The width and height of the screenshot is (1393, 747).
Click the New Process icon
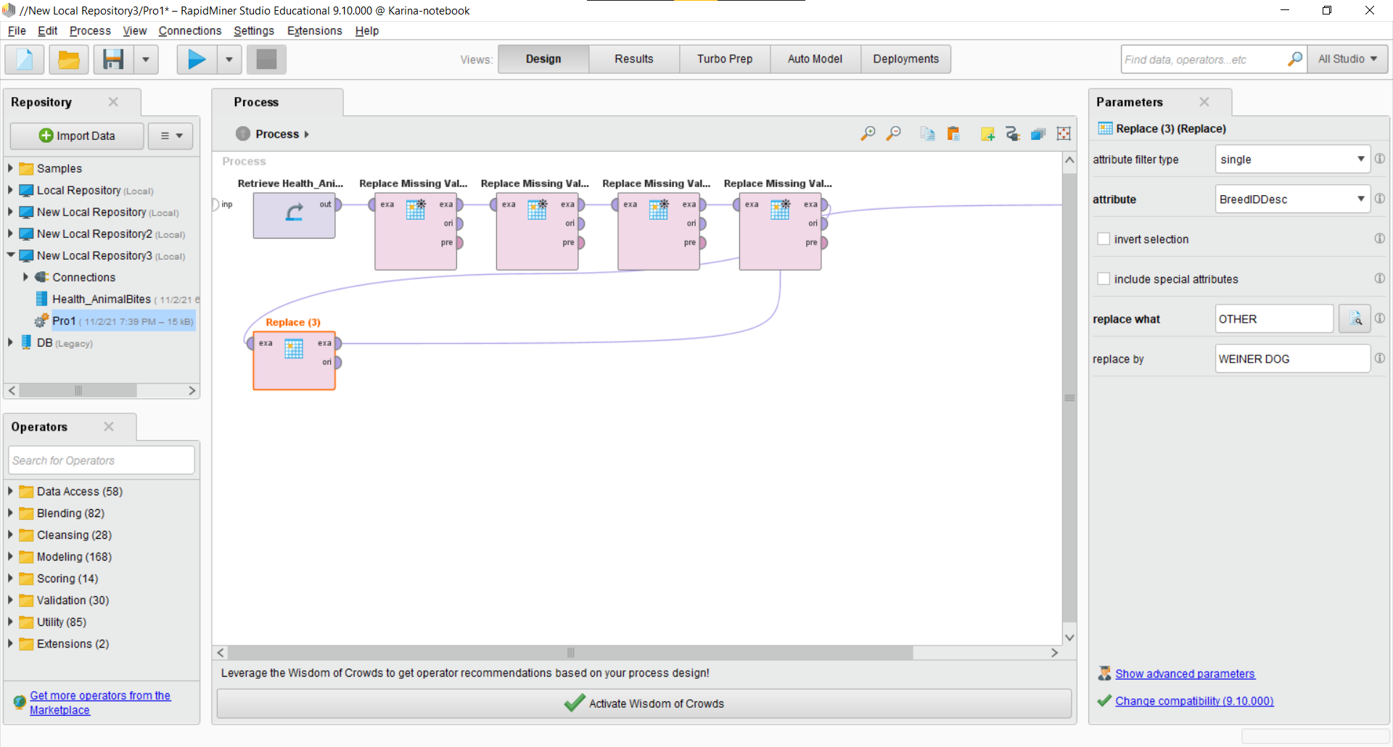(x=25, y=59)
